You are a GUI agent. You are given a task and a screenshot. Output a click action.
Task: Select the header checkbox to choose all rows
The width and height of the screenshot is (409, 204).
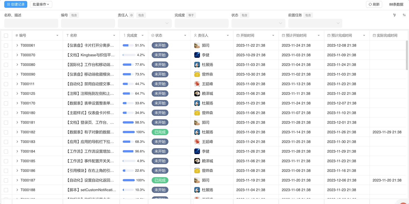[x=6, y=35]
